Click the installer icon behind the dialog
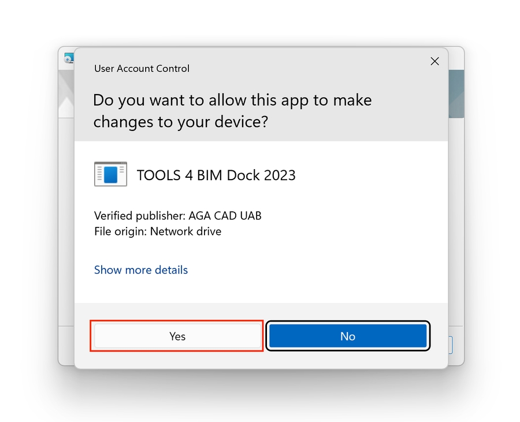520x422 pixels. [69, 58]
